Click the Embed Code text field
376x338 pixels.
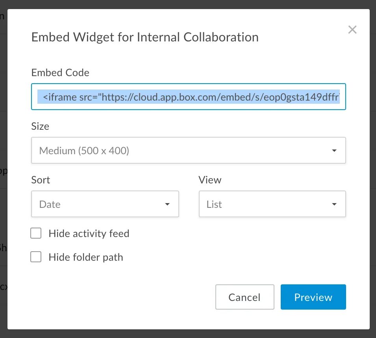pos(188,97)
